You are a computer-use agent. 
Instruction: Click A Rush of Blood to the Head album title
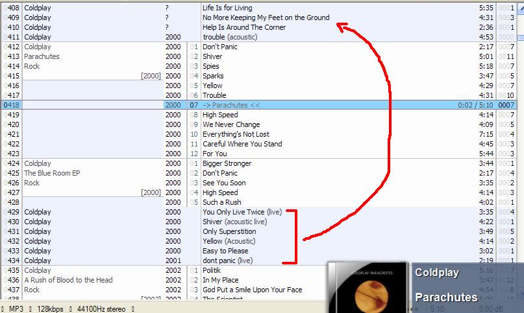(x=68, y=280)
